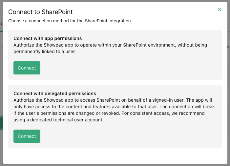Click empty space inside the app permissions card
This screenshot has height=166, width=230.
(x=132, y=68)
